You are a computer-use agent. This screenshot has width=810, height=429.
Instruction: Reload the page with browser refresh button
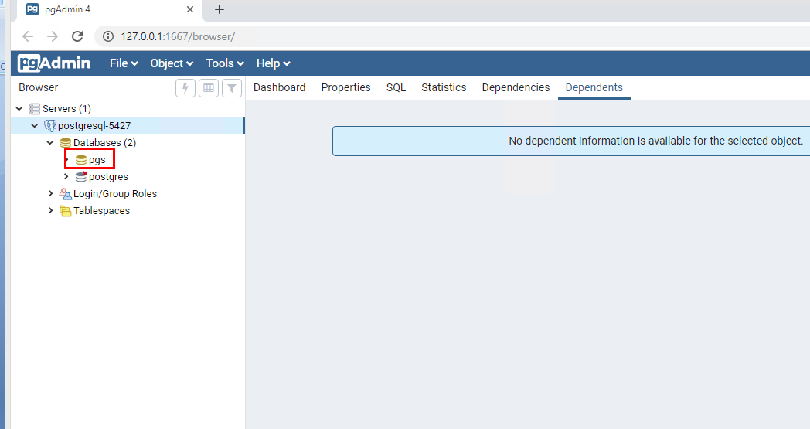point(77,36)
